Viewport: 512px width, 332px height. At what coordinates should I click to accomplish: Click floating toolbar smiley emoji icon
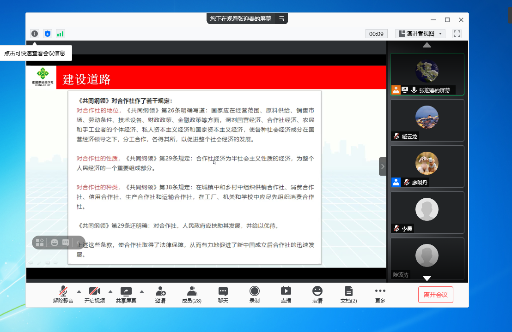point(55,243)
